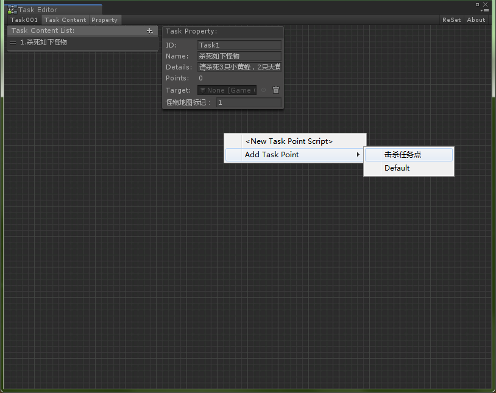
Task: Click the maximize square icon above the hamburger
Action: coord(478,5)
